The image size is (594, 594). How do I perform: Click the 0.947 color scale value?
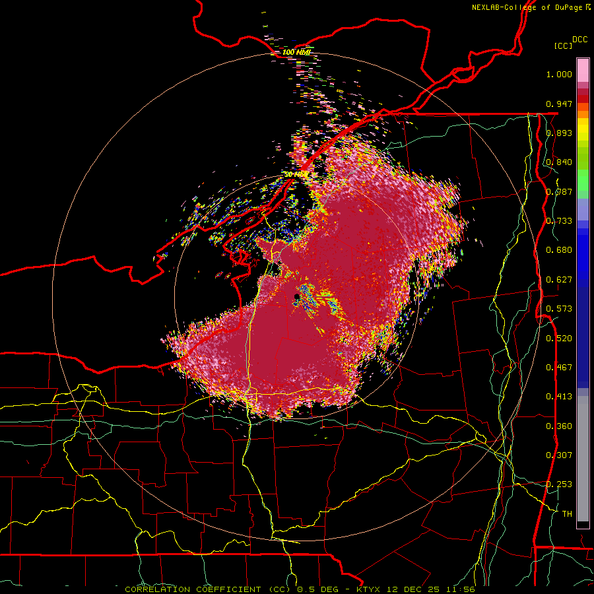point(559,104)
